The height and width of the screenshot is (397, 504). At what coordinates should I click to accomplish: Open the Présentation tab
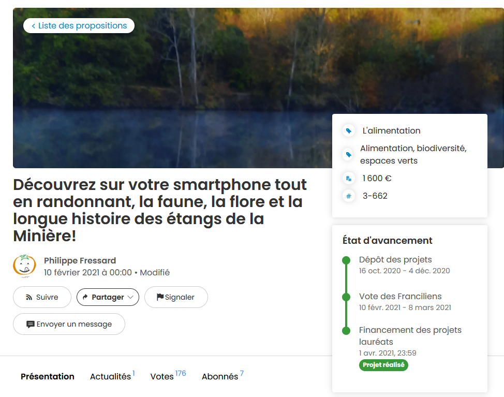48,376
